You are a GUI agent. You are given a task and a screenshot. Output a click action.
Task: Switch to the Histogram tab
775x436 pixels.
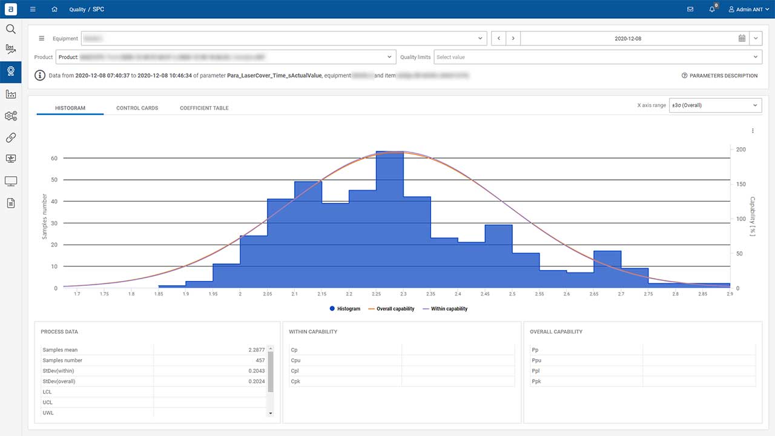(x=70, y=108)
